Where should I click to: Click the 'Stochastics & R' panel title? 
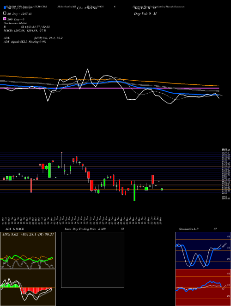(188, 229)
